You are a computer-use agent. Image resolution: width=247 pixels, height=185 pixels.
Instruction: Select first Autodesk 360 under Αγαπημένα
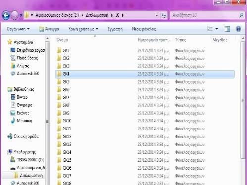click(x=25, y=74)
